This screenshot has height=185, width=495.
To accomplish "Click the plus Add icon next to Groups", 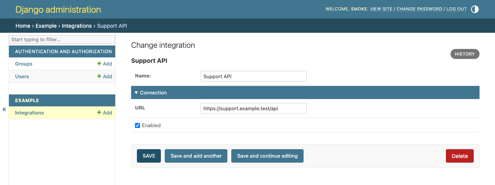I will click(104, 64).
